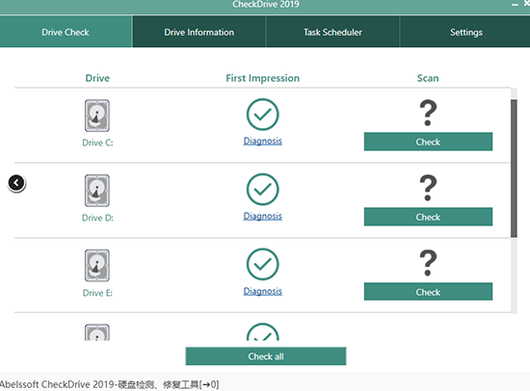
Task: Click the Check all button
Action: (266, 356)
